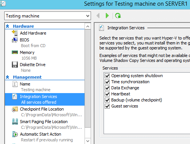Click the Integration Services list icon in sidebar

click(x=15, y=97)
